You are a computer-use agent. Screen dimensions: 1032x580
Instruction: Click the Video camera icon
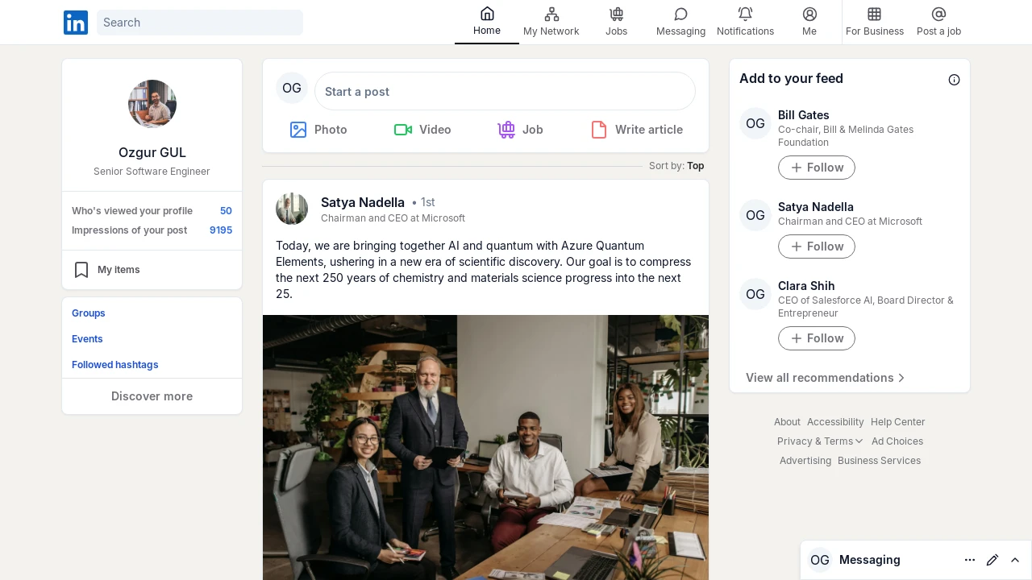point(403,130)
